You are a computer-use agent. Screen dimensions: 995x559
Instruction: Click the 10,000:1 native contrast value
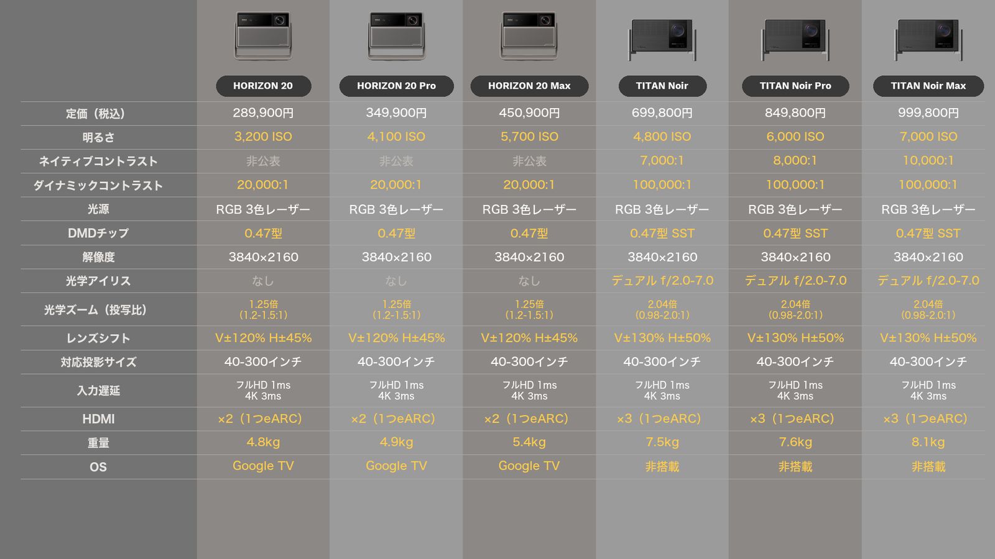(x=928, y=161)
